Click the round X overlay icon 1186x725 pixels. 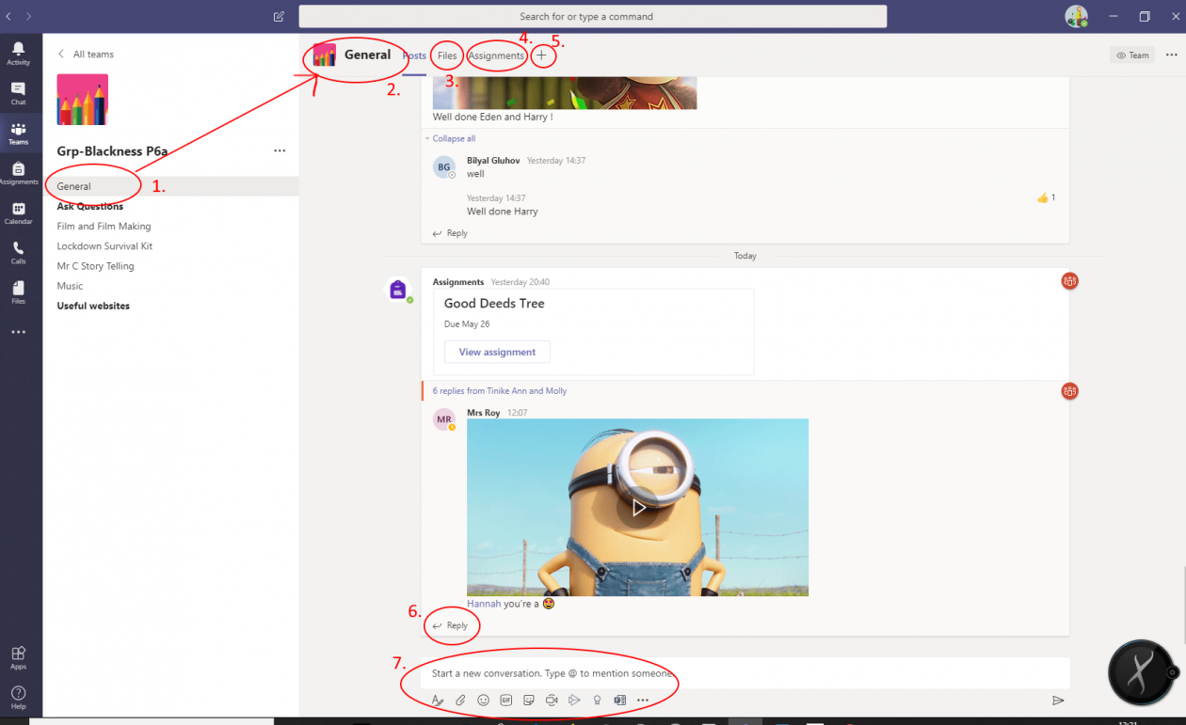[1141, 673]
